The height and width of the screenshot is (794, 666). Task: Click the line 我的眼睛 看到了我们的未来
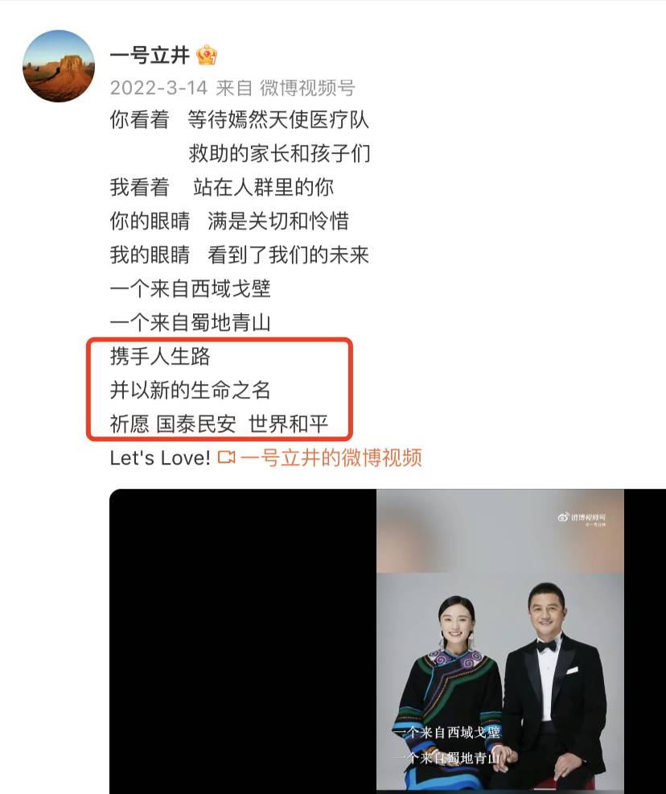pos(240,254)
